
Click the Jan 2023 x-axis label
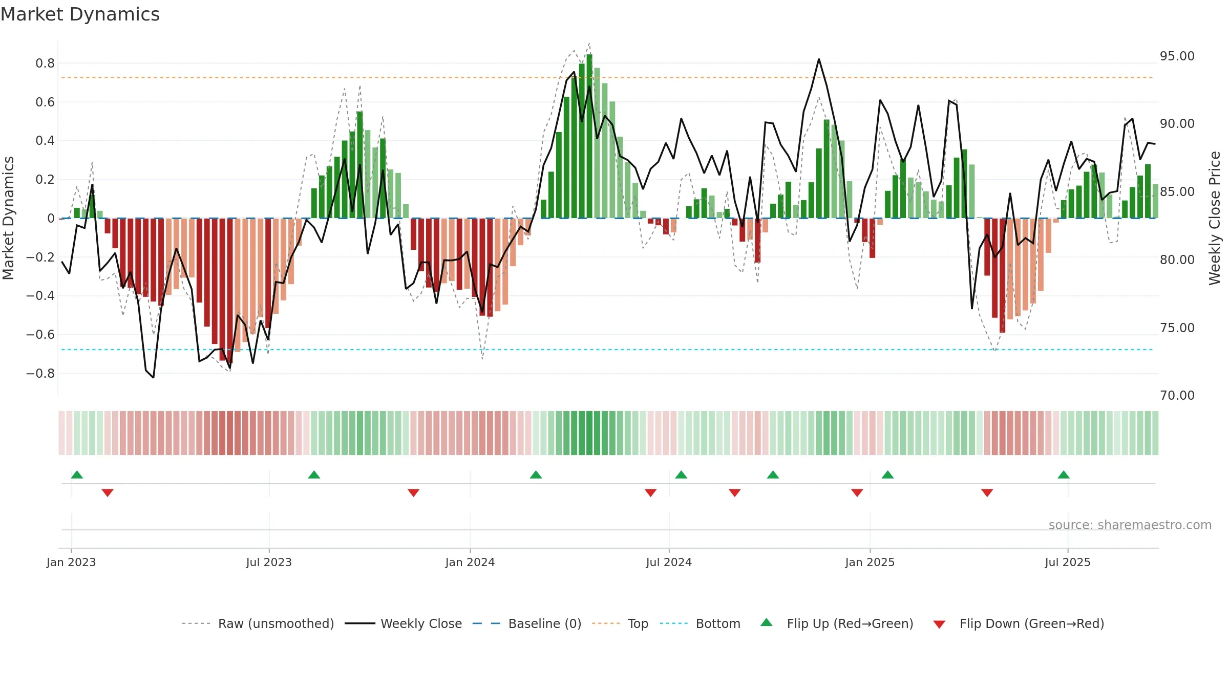[x=71, y=562]
